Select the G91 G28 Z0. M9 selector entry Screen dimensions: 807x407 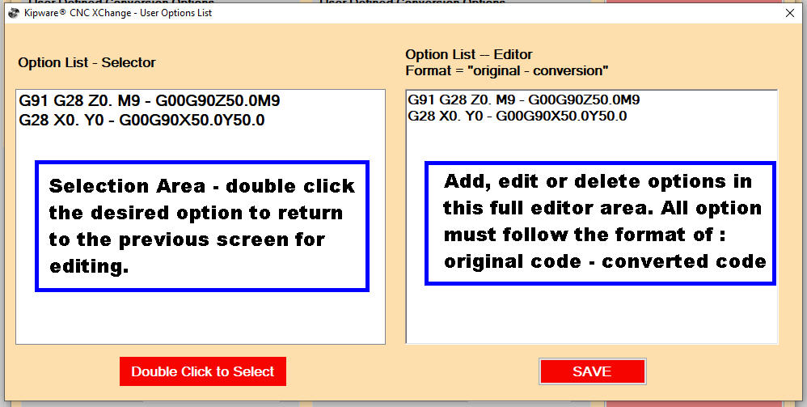pos(150,101)
